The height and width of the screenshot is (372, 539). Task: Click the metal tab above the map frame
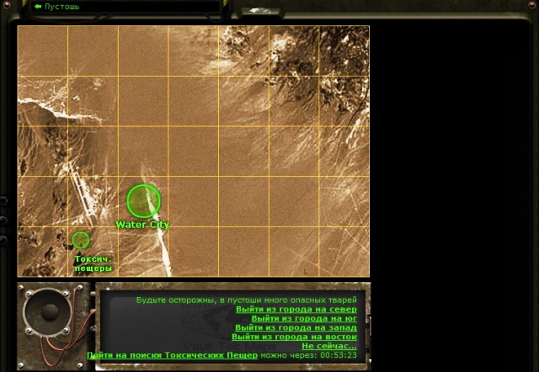260,12
